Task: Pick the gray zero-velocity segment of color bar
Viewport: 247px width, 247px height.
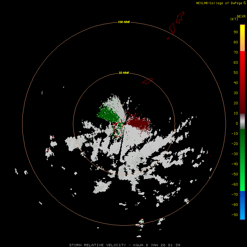Action: click(242, 122)
